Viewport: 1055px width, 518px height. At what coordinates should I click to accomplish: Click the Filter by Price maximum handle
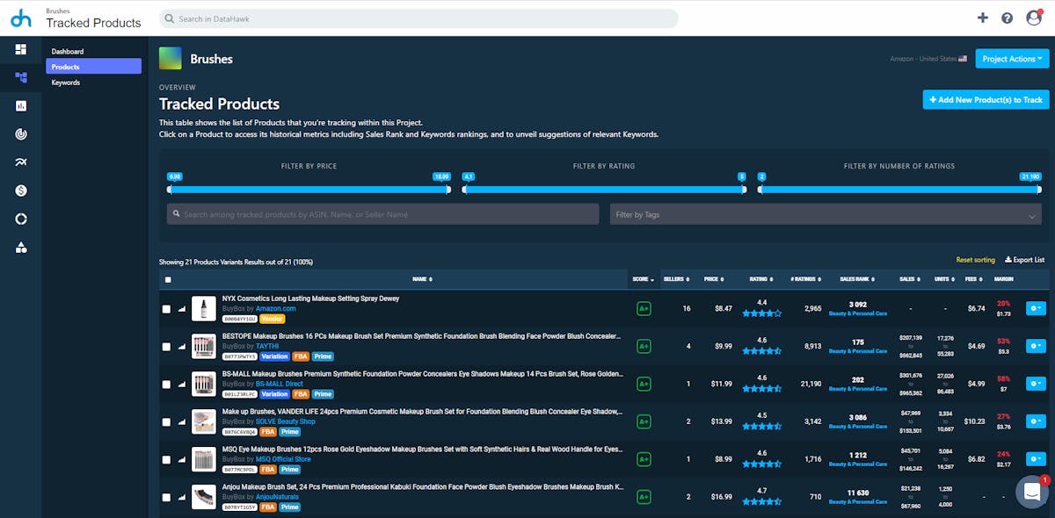(447, 189)
